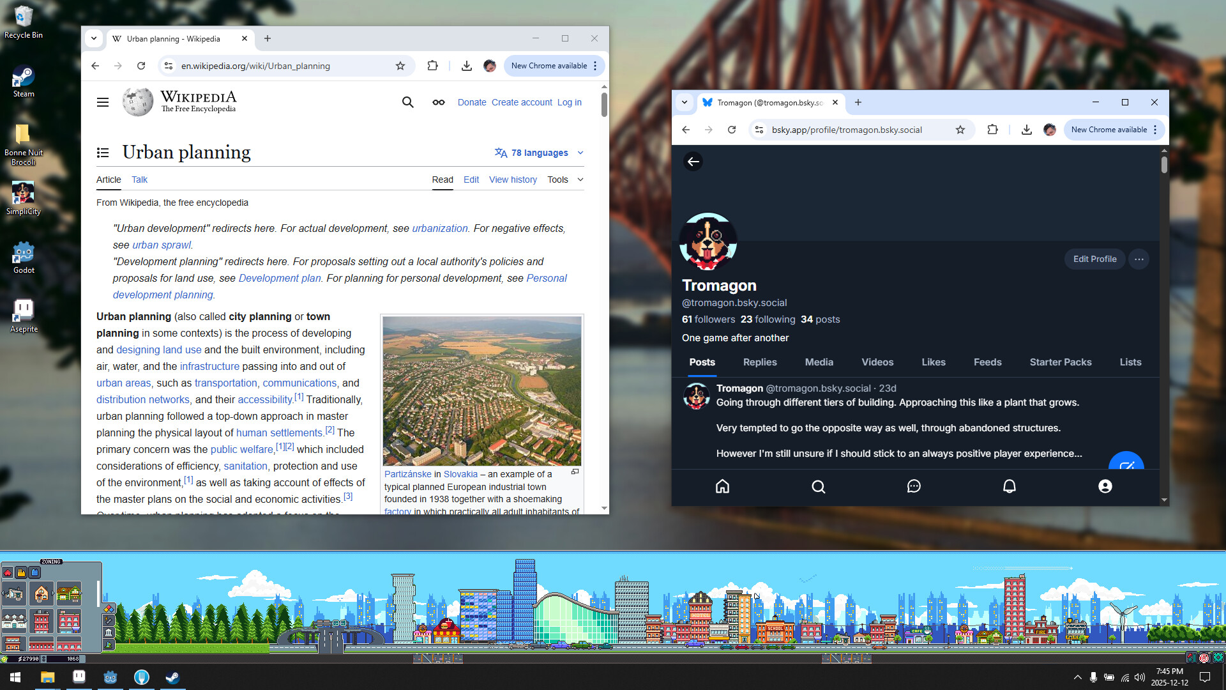Open the utilities tool in the zoning sidebar
The width and height of the screenshot is (1226, 690).
coord(109,620)
